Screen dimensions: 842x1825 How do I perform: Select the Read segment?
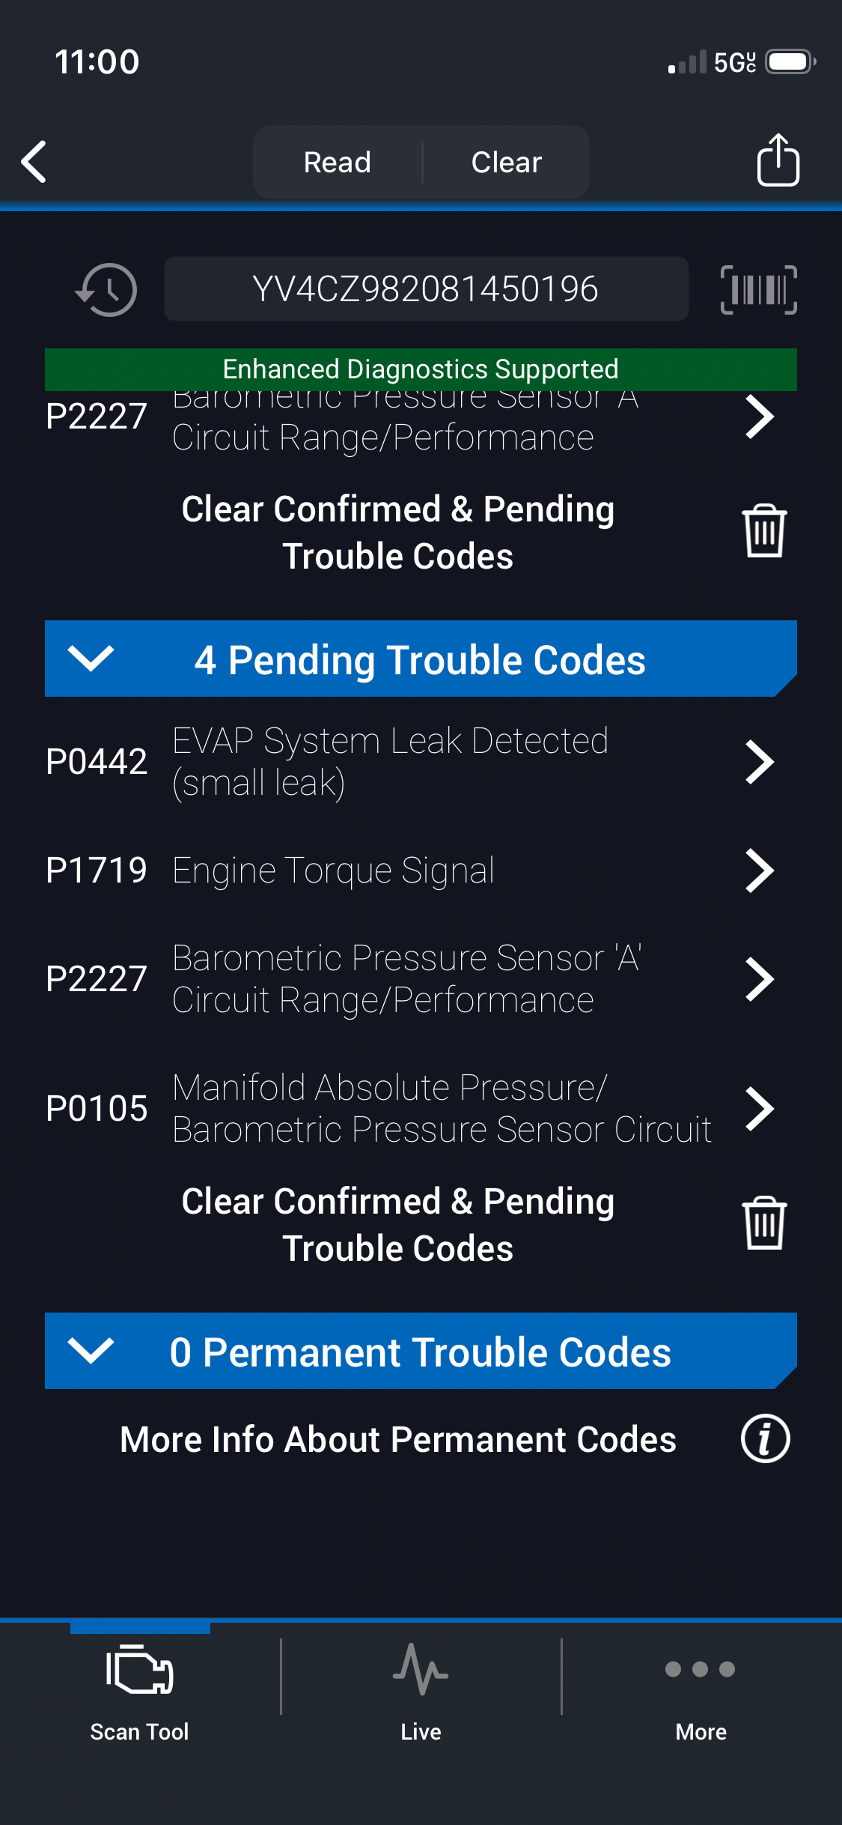338,162
